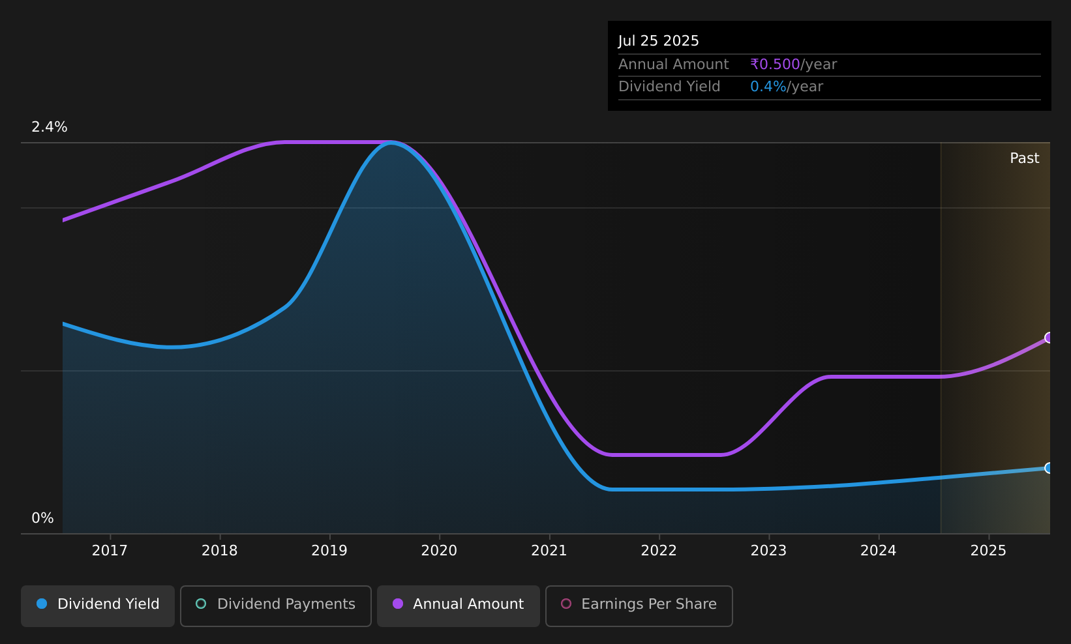Click the 2019 x-axis label
Image resolution: width=1071 pixels, height=644 pixels.
tap(329, 551)
